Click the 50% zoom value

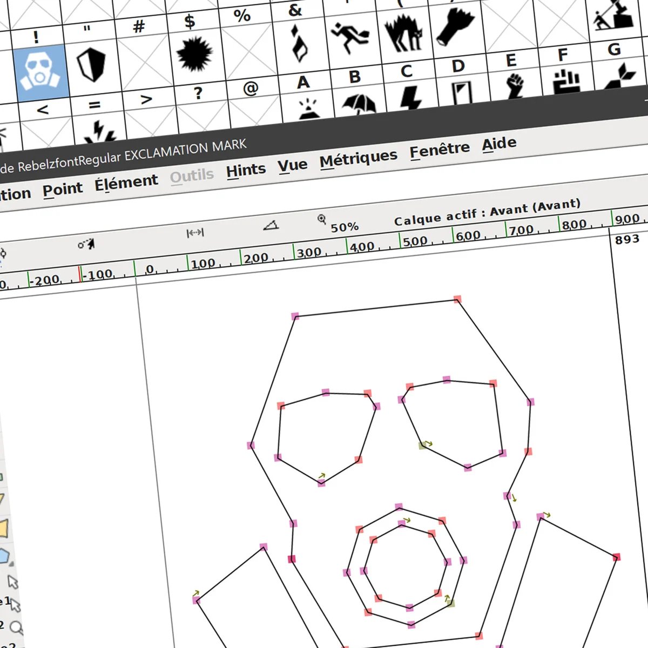pyautogui.click(x=345, y=227)
